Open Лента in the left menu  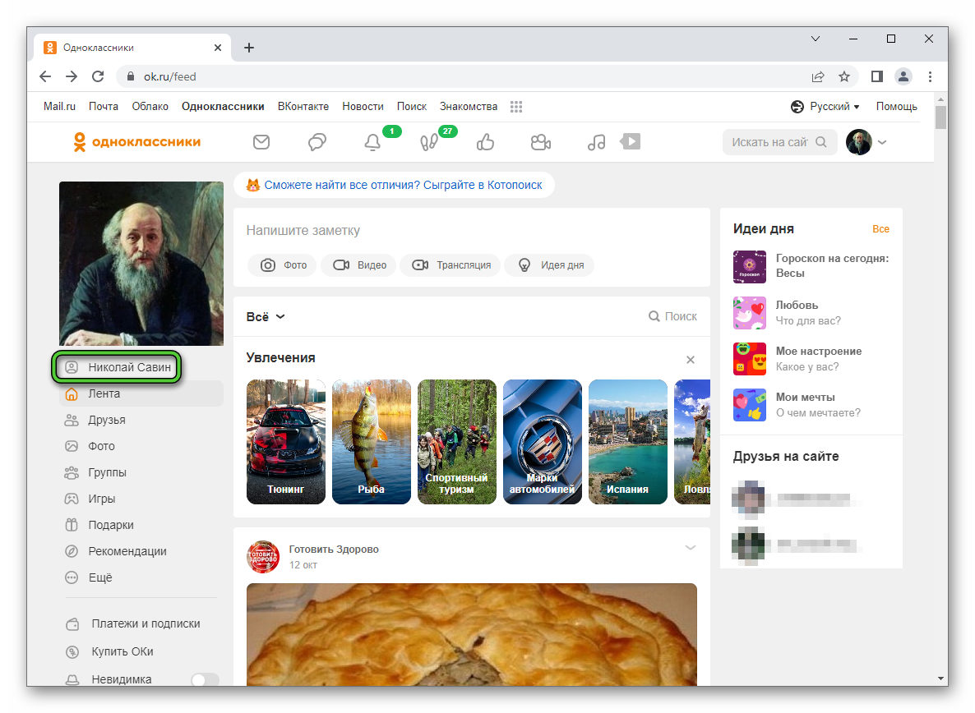tap(141, 393)
